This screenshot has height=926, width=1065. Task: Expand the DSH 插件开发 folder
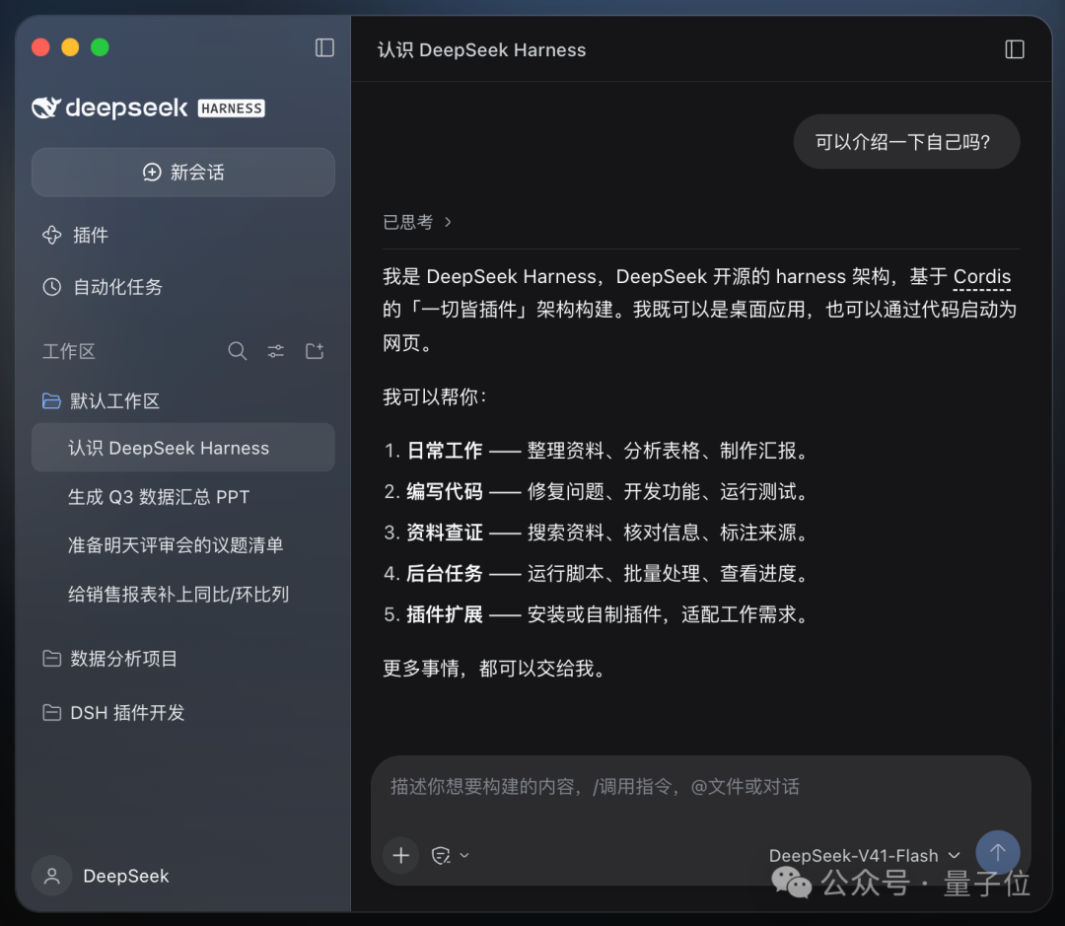(x=113, y=713)
